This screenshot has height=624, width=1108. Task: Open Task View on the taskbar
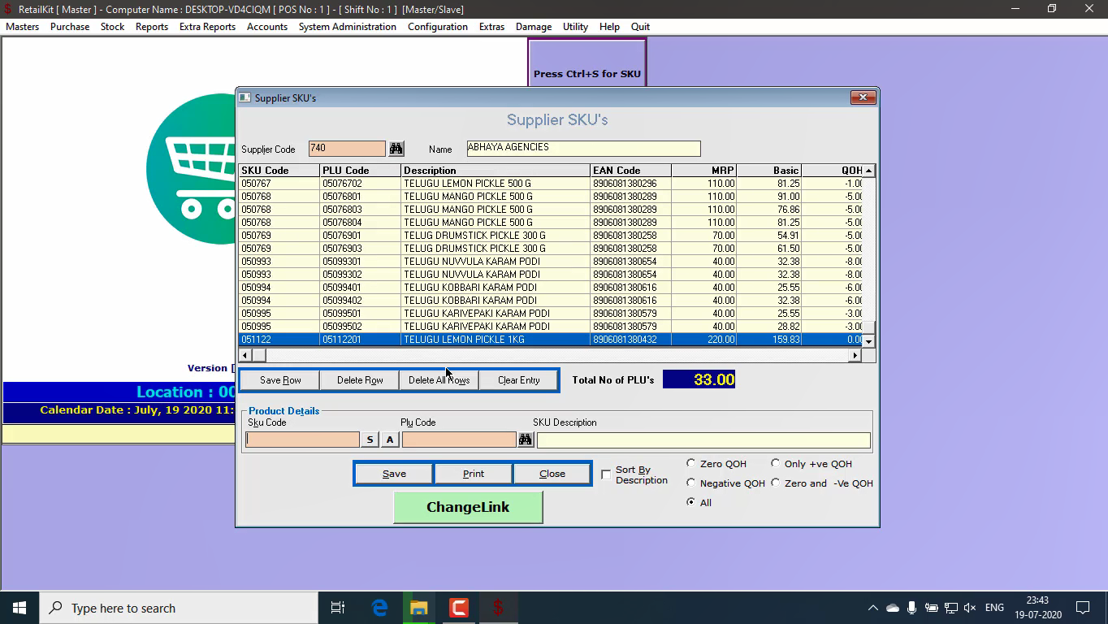pos(338,608)
